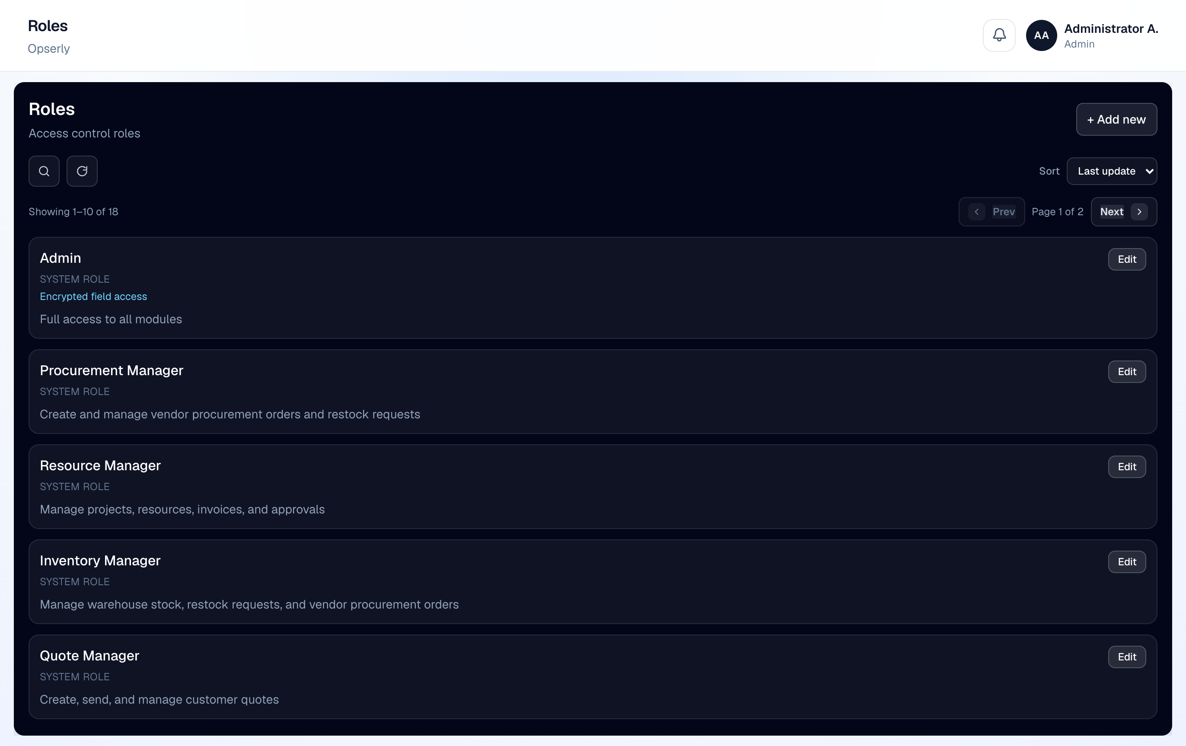Click the Manage warehouse stock description

point(249,604)
